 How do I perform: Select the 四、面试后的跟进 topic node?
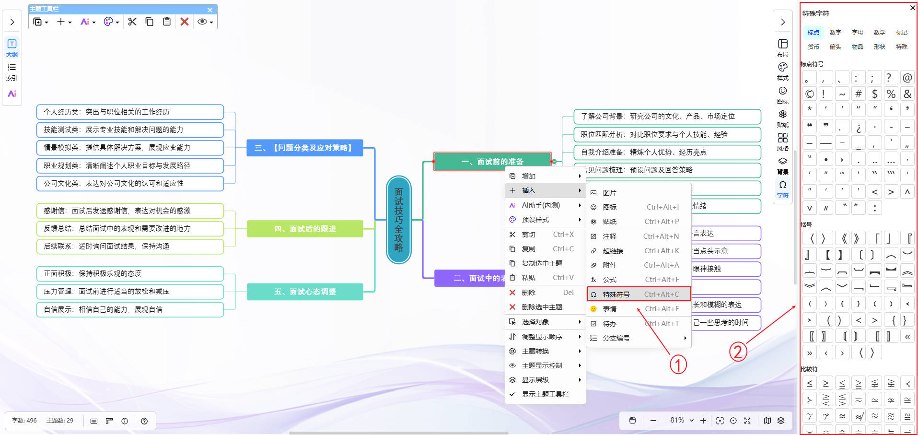[305, 229]
